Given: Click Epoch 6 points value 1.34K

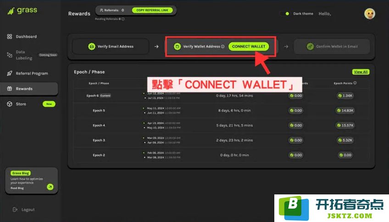Looking at the screenshot, I should 345,96.
